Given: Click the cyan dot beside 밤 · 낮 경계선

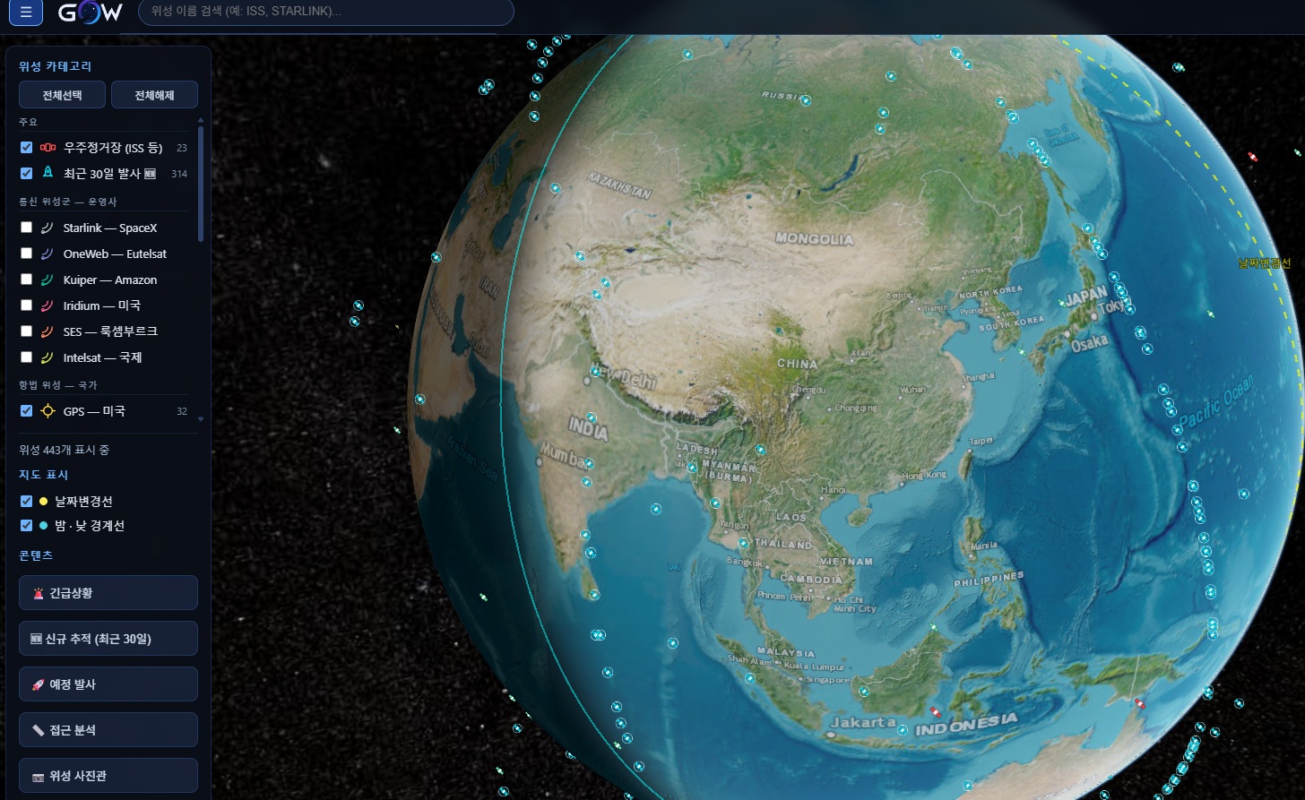Looking at the screenshot, I should [x=43, y=526].
